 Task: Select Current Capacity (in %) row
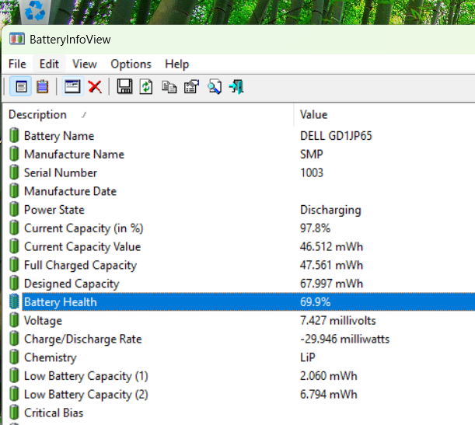click(x=239, y=228)
